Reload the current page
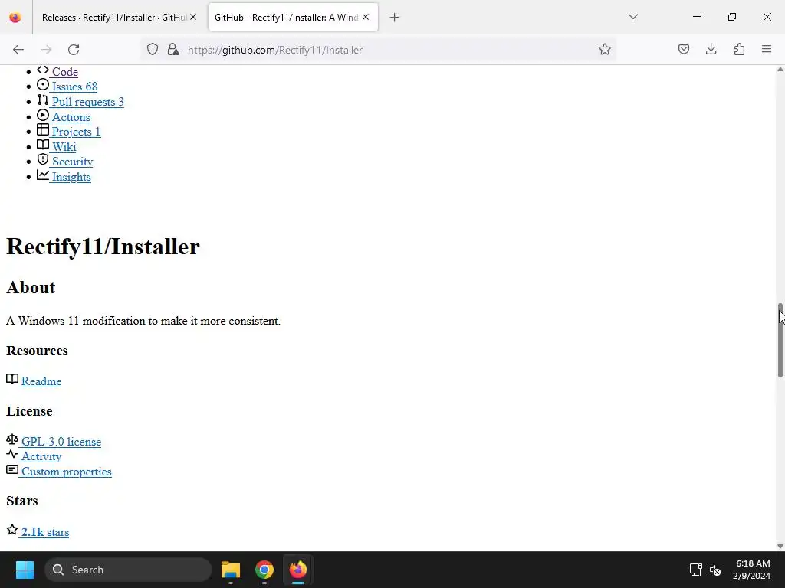785x588 pixels. [74, 50]
